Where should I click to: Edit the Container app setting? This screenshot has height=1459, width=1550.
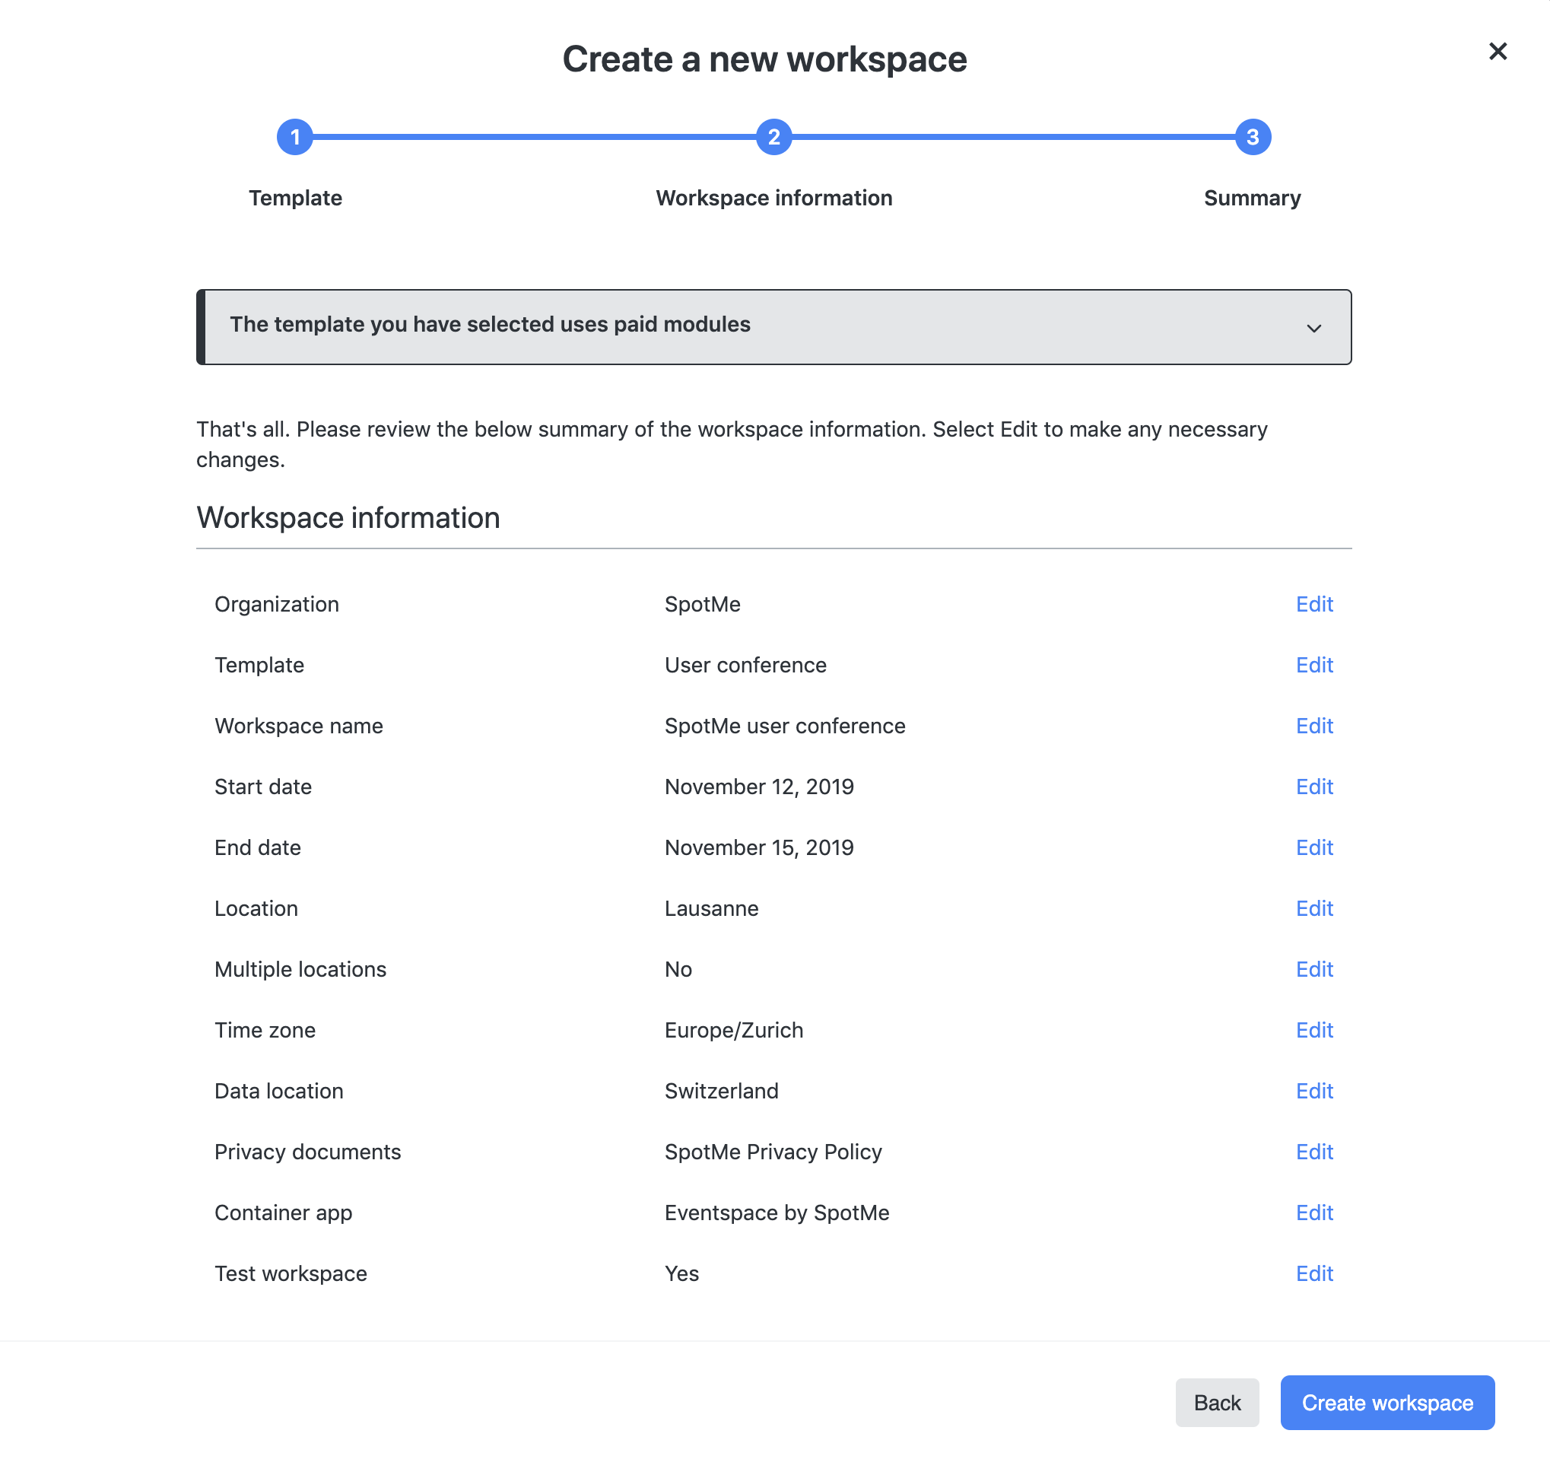point(1313,1213)
